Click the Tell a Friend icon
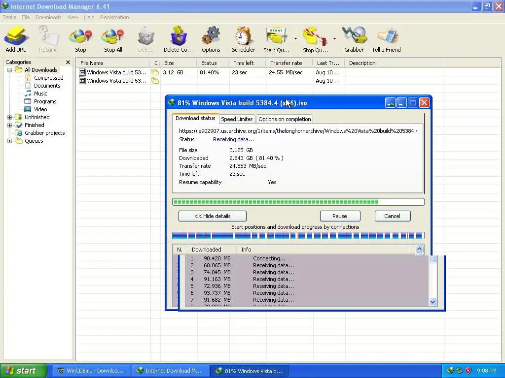This screenshot has height=378, width=505. pyautogui.click(x=386, y=39)
